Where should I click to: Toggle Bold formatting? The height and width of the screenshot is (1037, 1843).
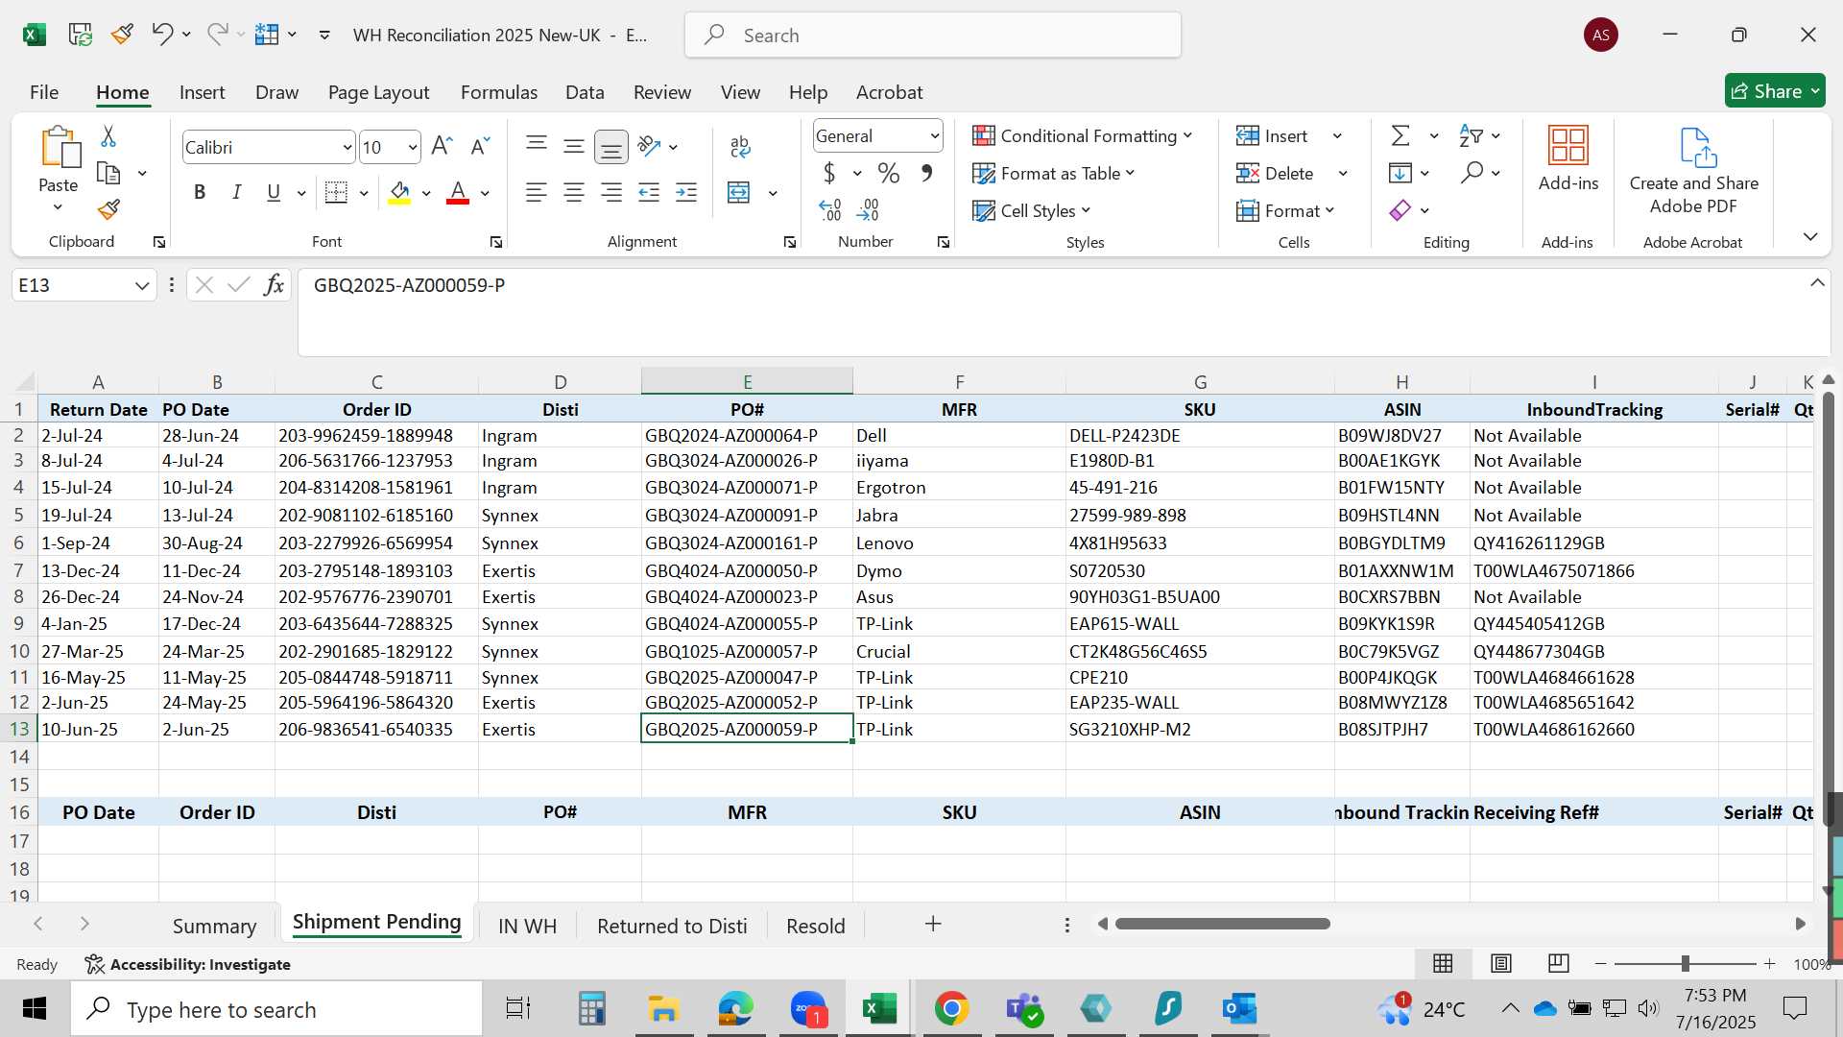point(200,192)
